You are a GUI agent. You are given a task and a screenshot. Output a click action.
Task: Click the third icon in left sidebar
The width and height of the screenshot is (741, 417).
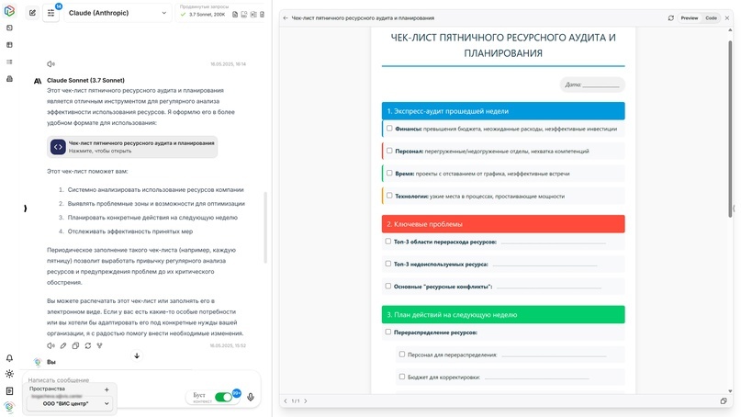pyautogui.click(x=9, y=45)
